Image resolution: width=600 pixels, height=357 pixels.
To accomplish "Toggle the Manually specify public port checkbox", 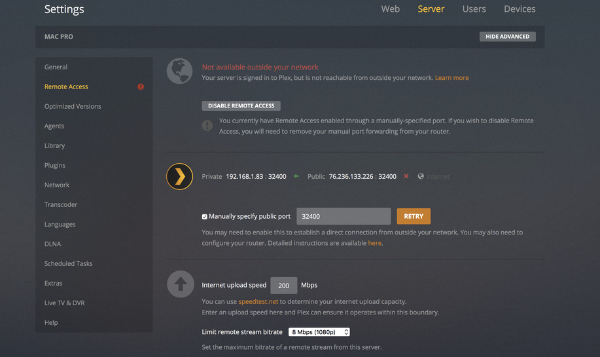I will (205, 216).
